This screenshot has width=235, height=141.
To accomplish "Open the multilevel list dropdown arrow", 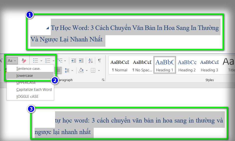I will click(65, 61).
